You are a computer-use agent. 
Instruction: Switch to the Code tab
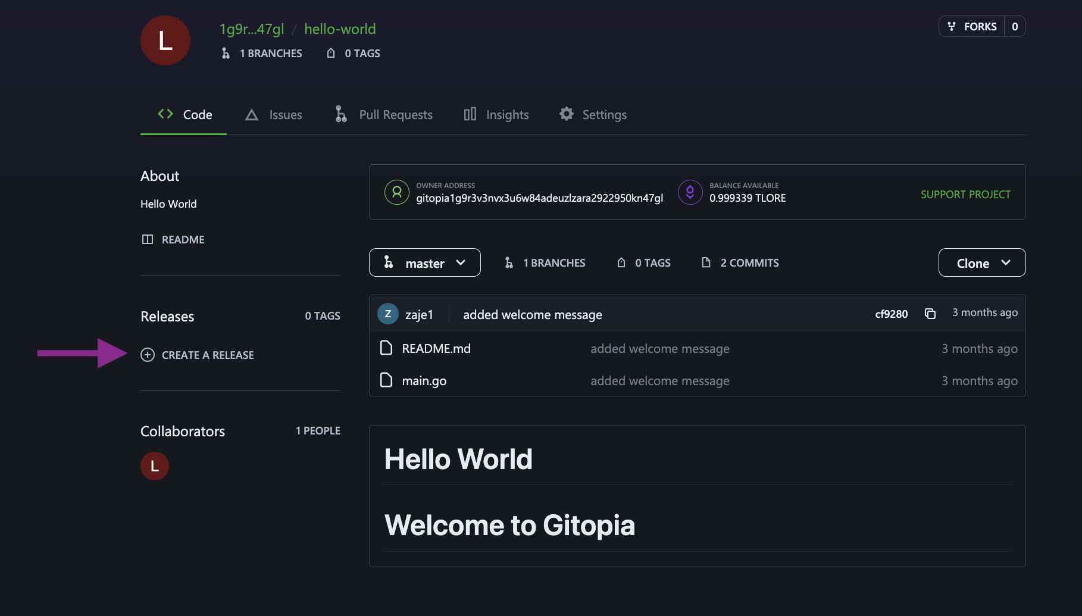tap(184, 114)
